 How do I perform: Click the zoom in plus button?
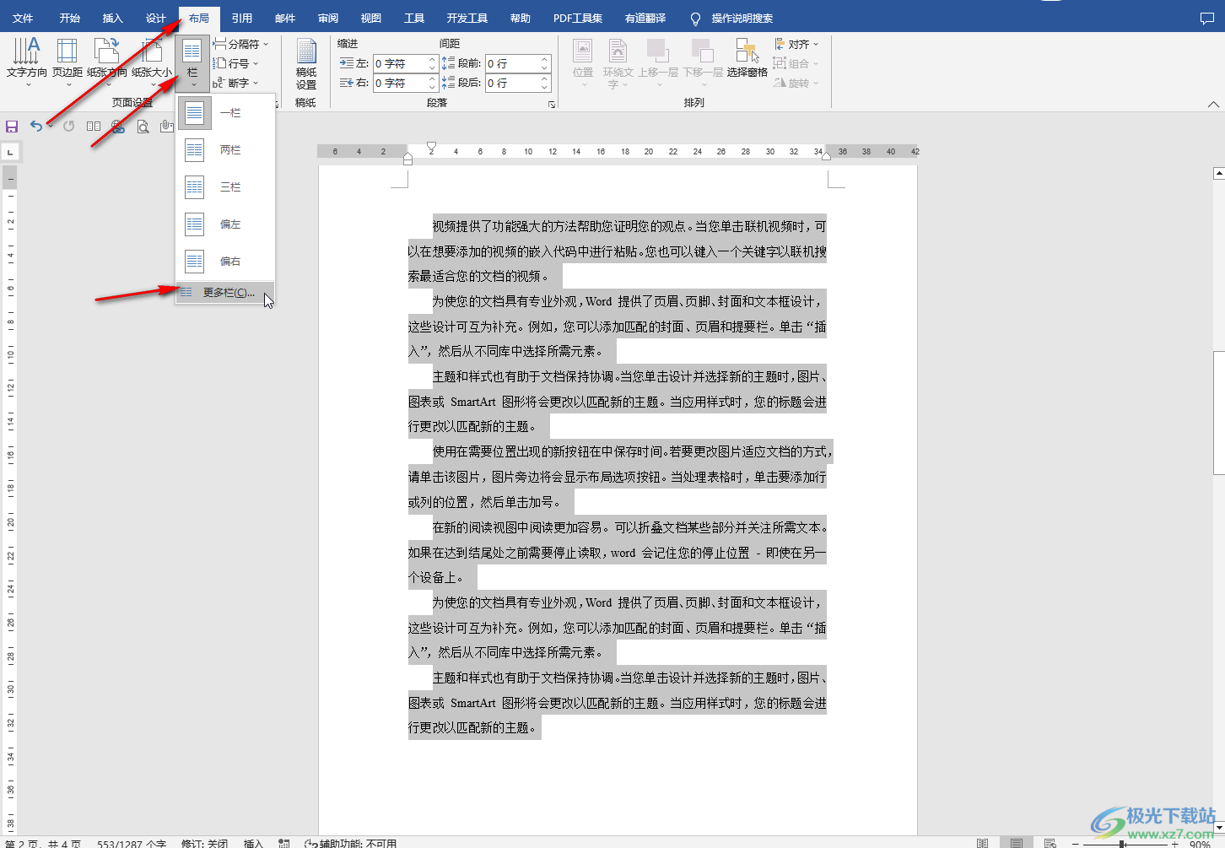[x=1174, y=844]
